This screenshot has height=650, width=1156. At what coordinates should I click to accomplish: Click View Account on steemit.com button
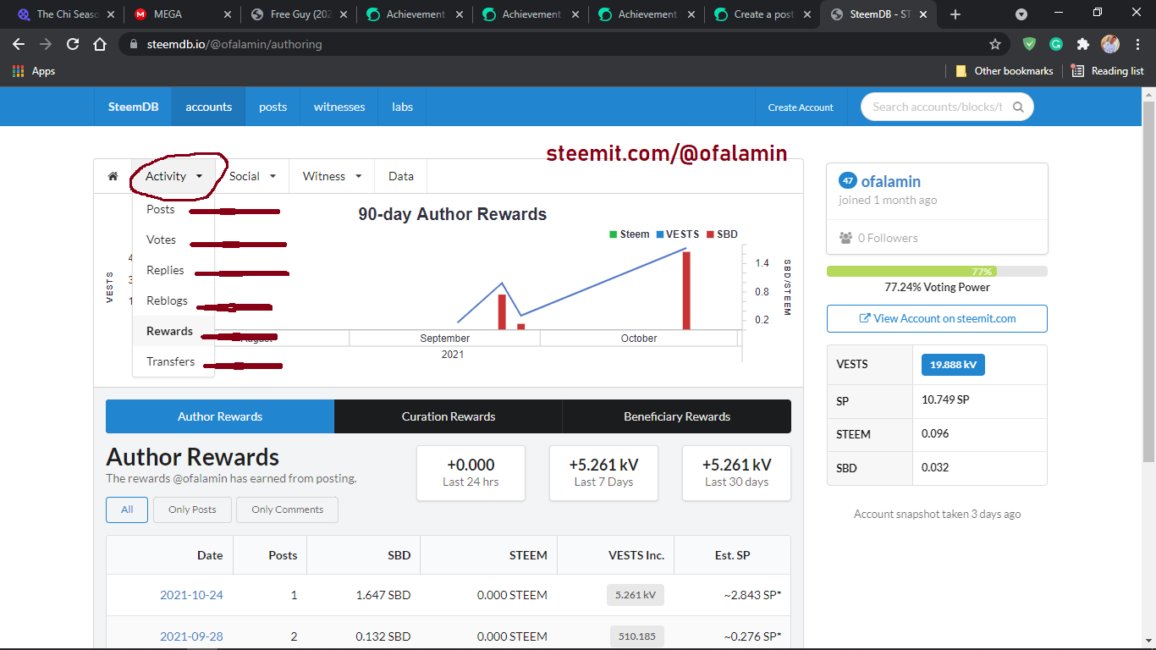937,318
